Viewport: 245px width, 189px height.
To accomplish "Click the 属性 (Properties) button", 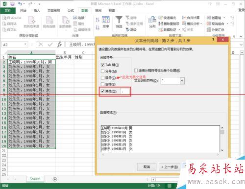I will 79,24.
